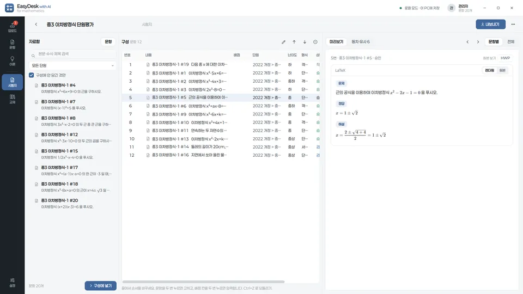
Task: Select row 9 중3 이차방정식-1 #11
Action: [x=221, y=131]
